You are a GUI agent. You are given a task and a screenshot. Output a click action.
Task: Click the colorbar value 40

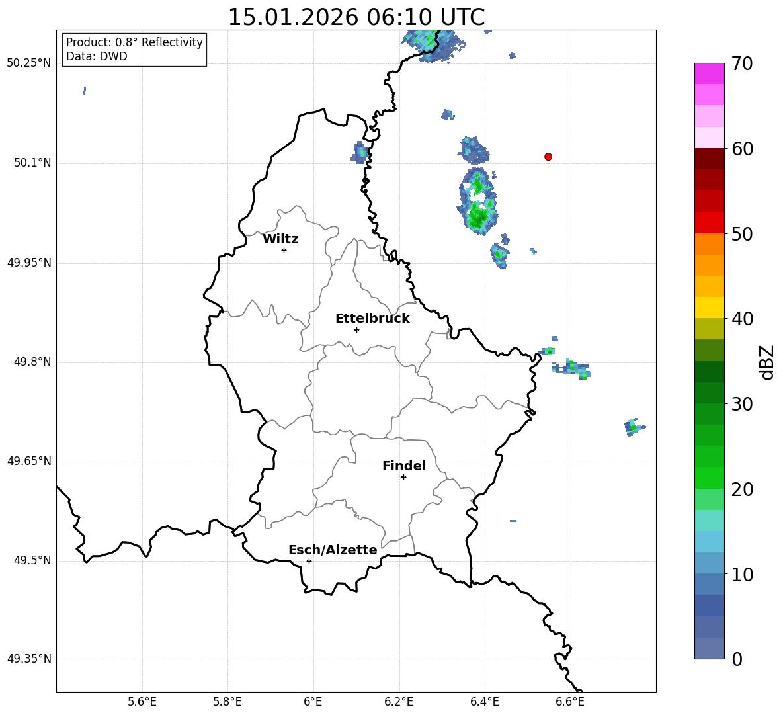point(742,319)
